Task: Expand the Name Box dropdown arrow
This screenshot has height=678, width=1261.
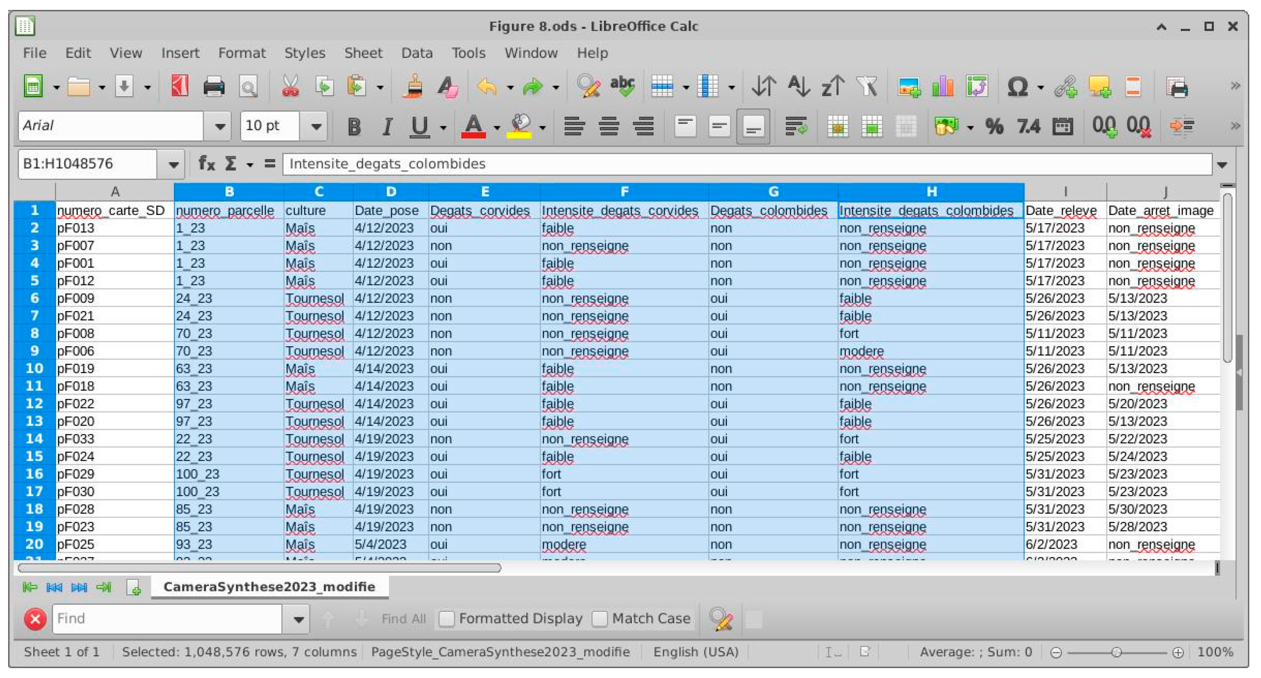Action: pos(173,164)
